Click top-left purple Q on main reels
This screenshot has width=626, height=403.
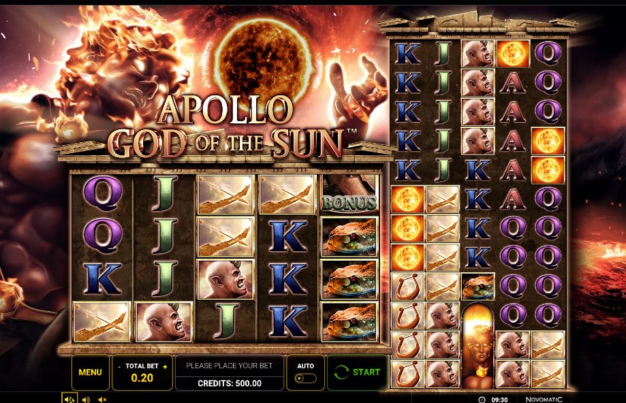point(102,193)
